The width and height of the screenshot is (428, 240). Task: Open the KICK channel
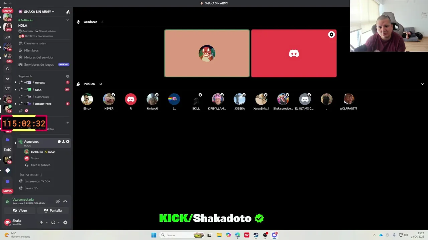(x=43, y=90)
